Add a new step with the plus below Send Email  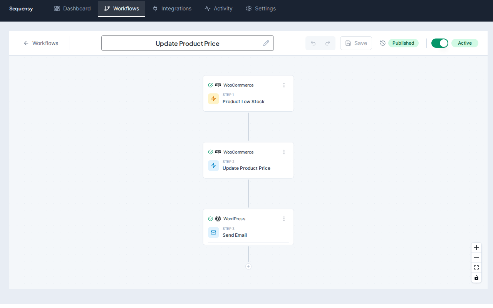coord(248,266)
